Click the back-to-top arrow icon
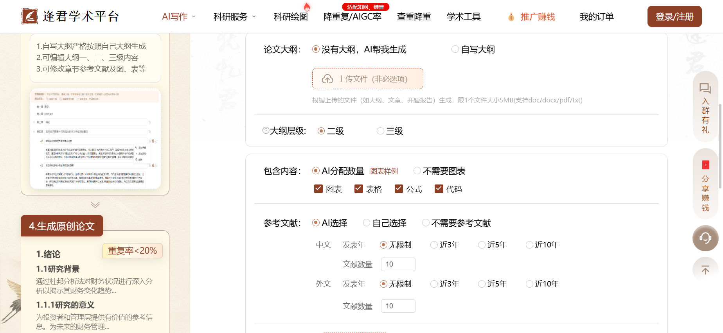The height and width of the screenshot is (333, 723). [x=705, y=270]
